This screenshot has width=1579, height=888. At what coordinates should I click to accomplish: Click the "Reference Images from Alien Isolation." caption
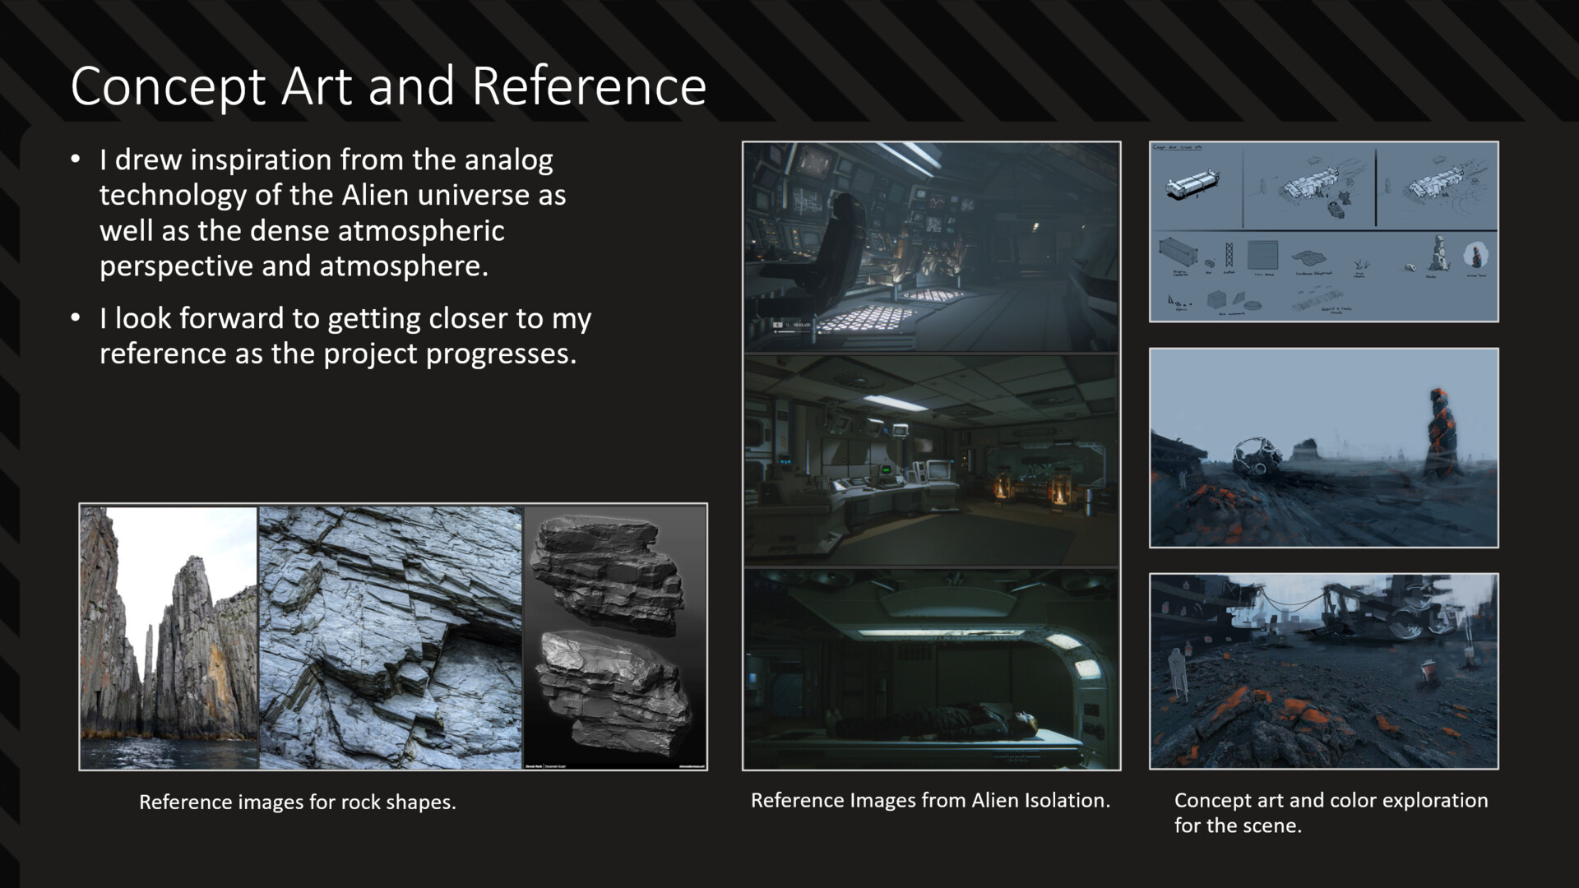(x=930, y=800)
